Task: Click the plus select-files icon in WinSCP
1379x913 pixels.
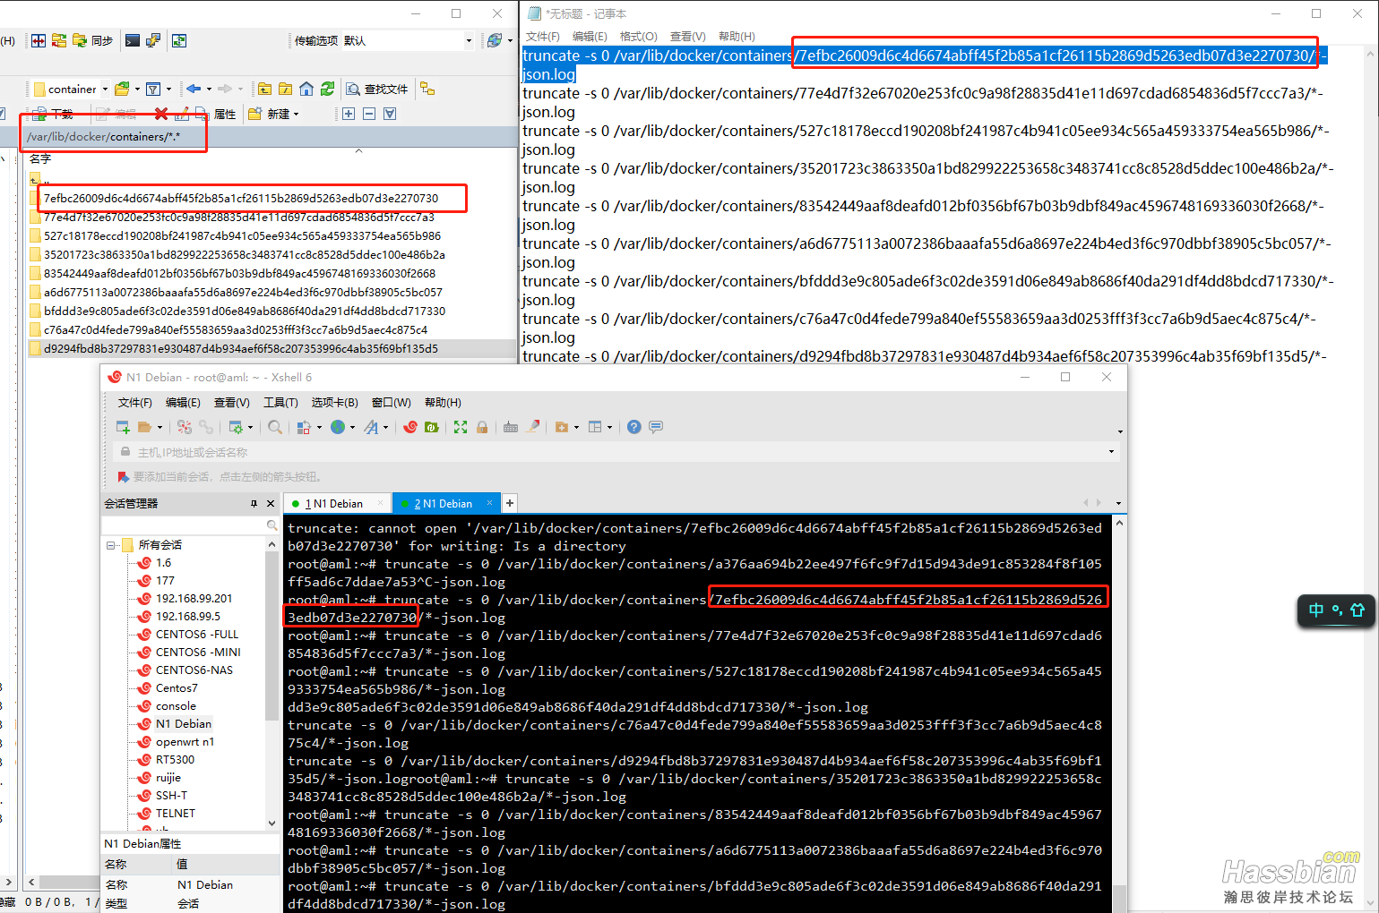Action: [349, 114]
